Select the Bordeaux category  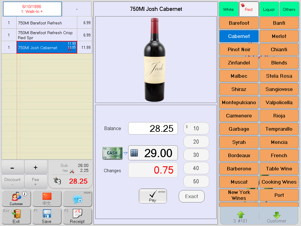point(239,155)
